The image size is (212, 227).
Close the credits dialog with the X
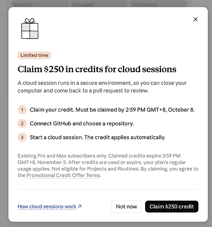click(x=196, y=20)
